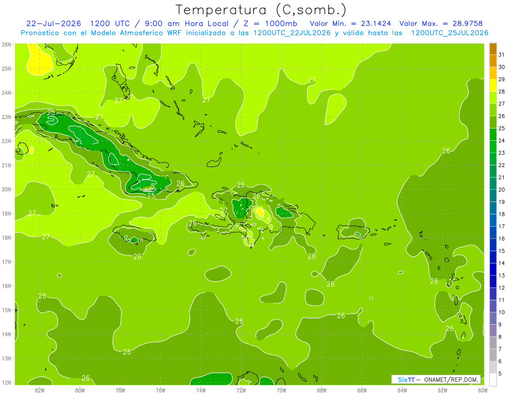Pick the white legend swatch beside value 5
Image resolution: width=513 pixels, height=396 pixels.
click(x=493, y=379)
